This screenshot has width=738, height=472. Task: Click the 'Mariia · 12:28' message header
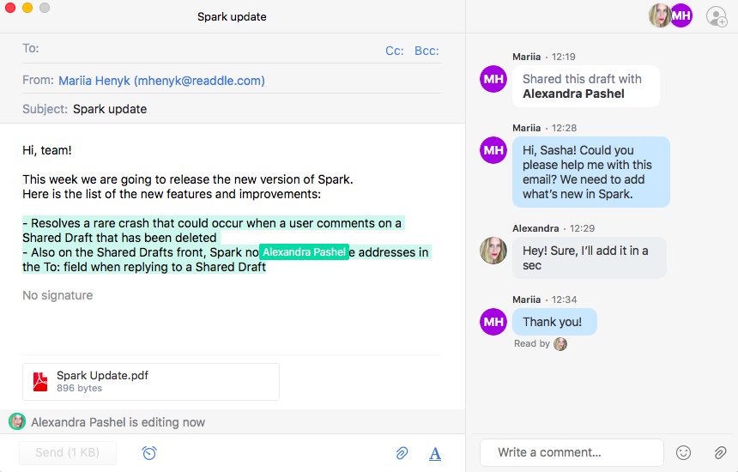click(545, 128)
